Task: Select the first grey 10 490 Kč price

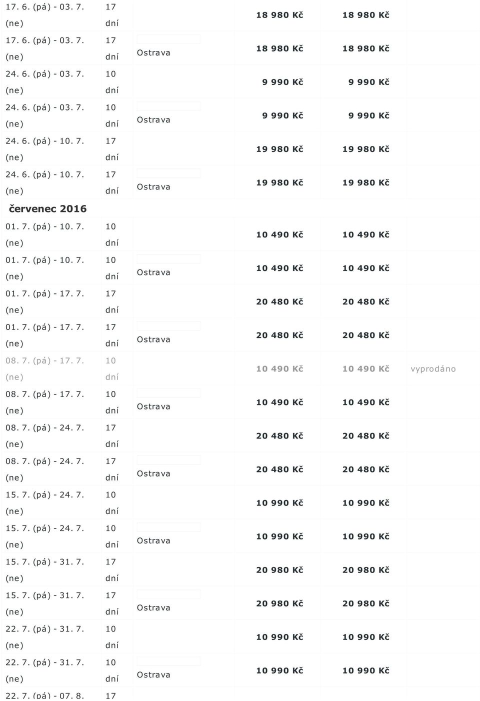Action: click(x=279, y=369)
